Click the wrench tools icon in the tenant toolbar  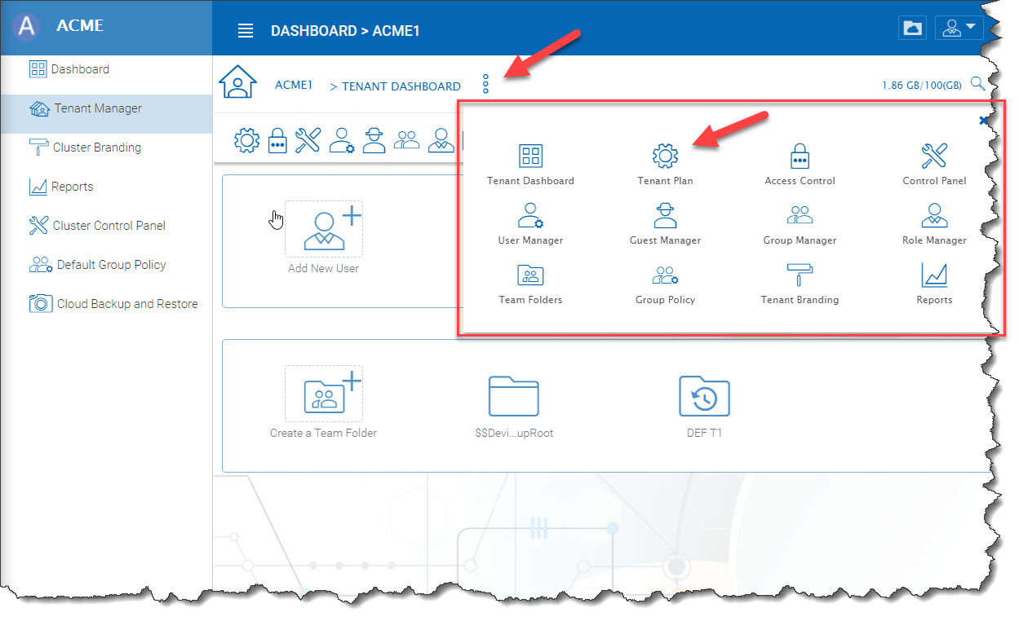(308, 140)
